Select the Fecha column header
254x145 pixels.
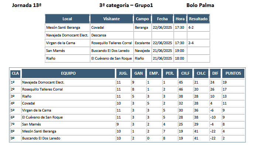(162, 19)
